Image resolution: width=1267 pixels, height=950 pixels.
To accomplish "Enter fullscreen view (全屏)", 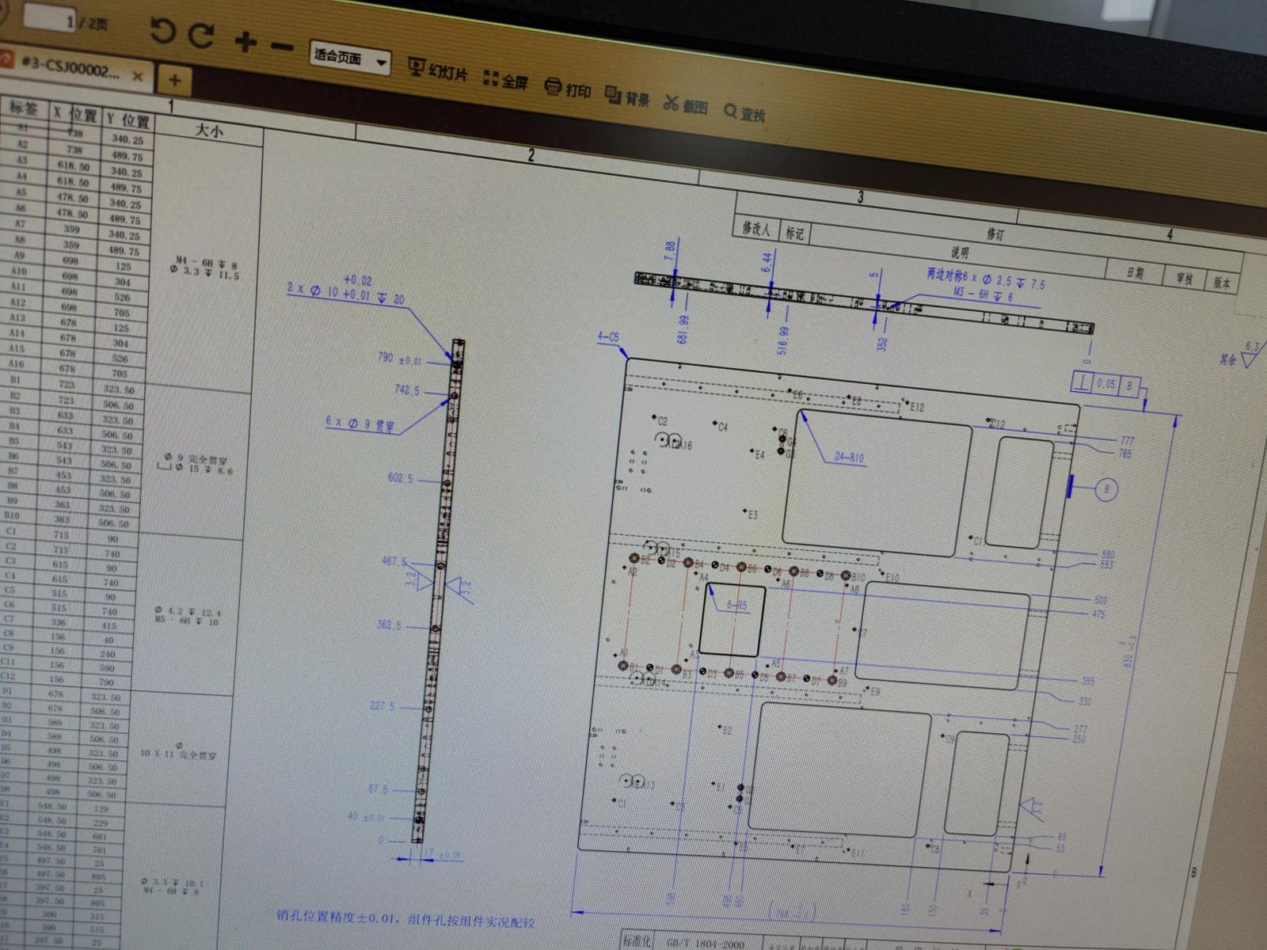I will coord(505,80).
